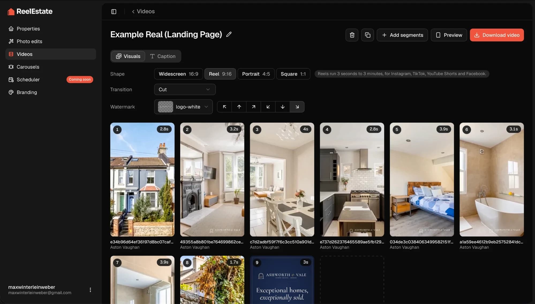Place watermark at bottom-center arrow
535x304 pixels.
[x=282, y=107]
